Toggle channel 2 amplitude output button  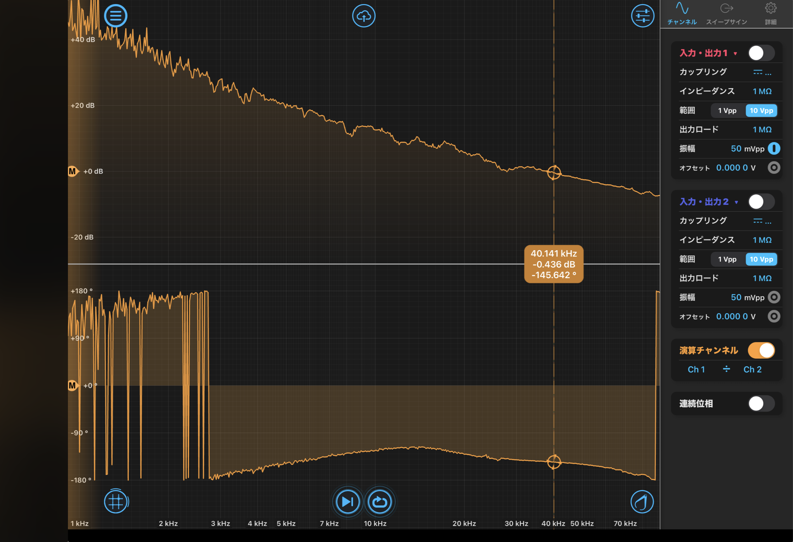click(774, 297)
